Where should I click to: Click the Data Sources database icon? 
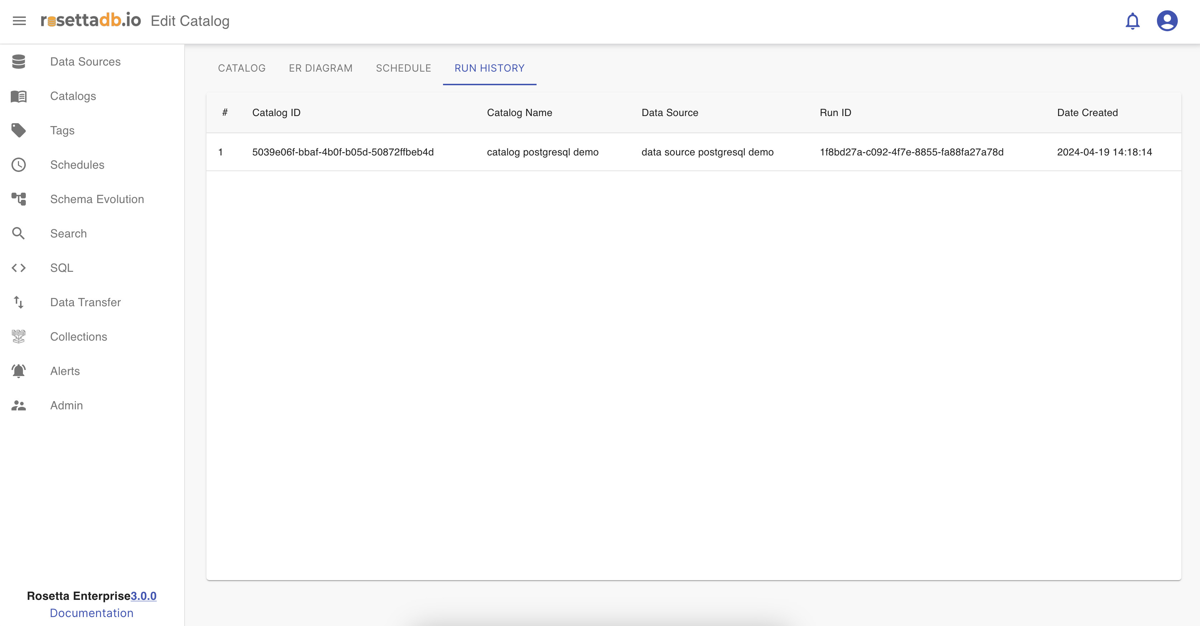pos(19,62)
